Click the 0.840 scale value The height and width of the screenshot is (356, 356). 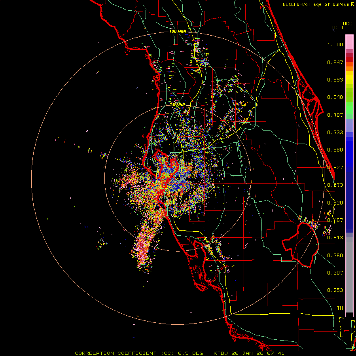pyautogui.click(x=335, y=97)
